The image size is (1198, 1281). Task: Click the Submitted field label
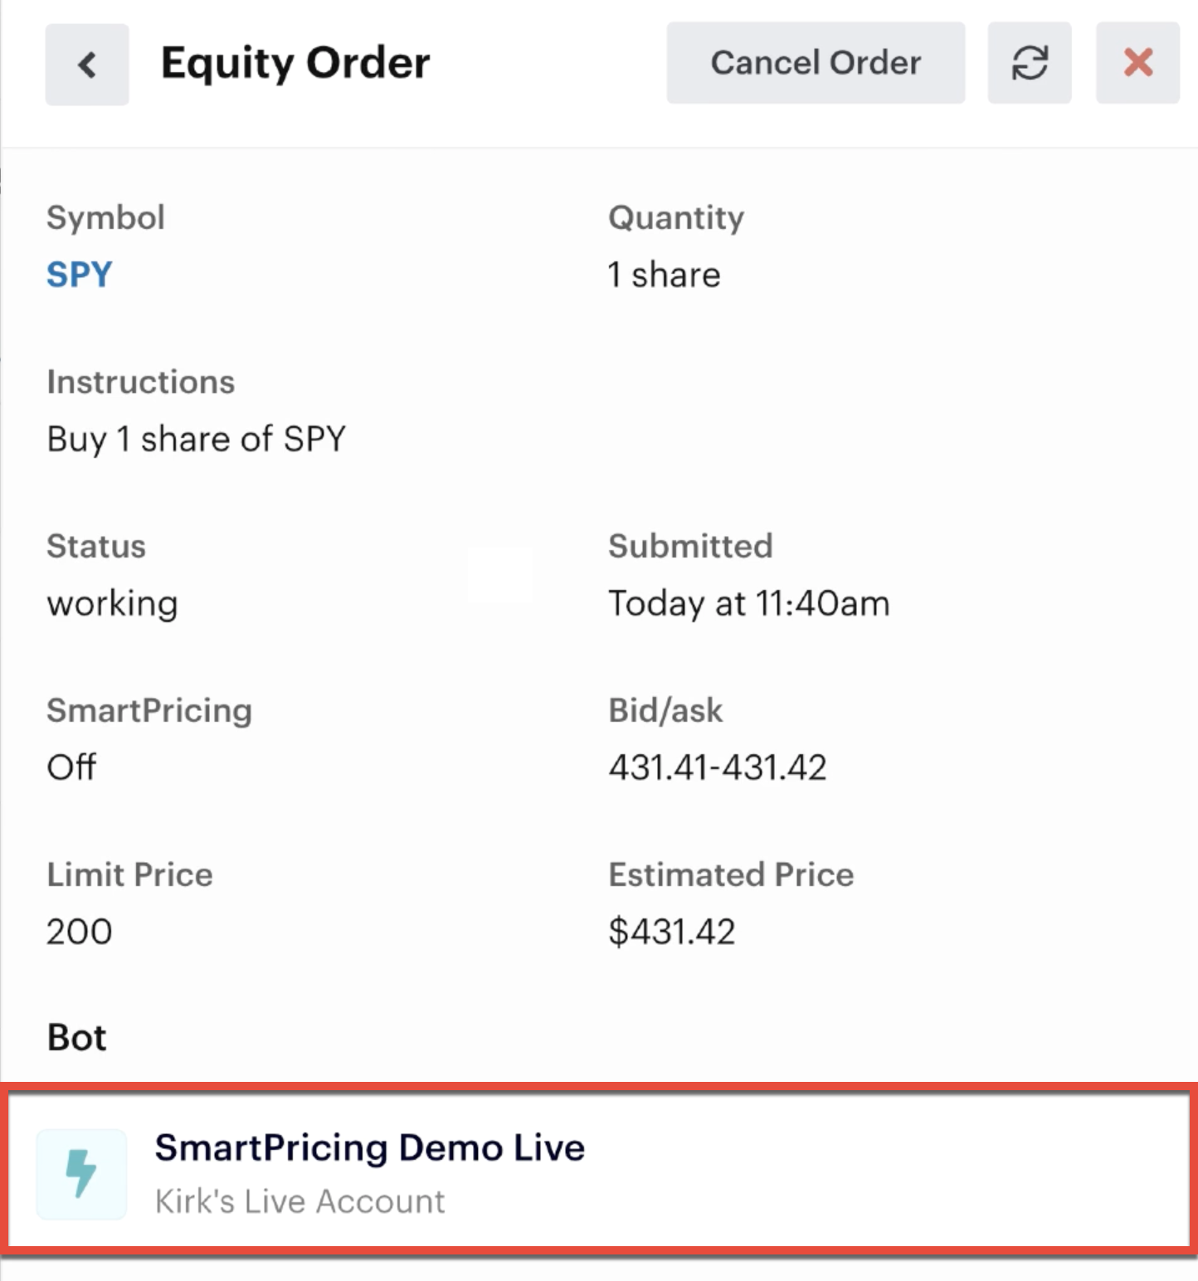[x=690, y=546]
